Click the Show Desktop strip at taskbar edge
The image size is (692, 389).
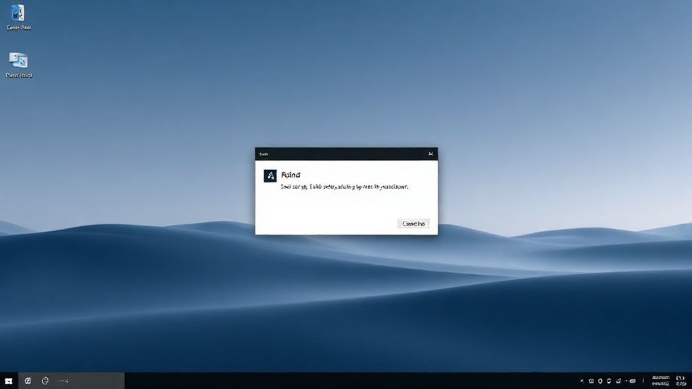(x=691, y=381)
